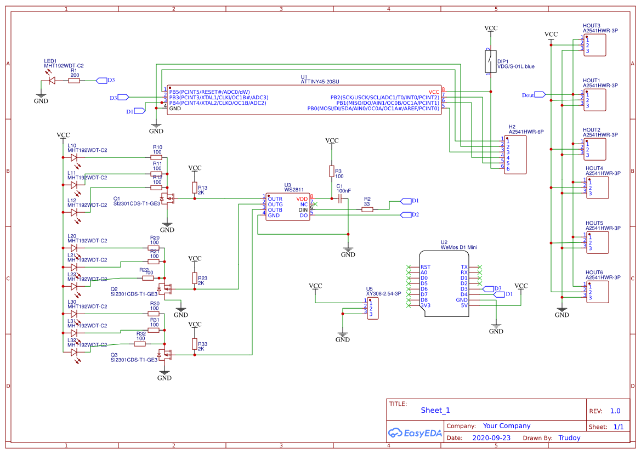641x454 pixels.
Task: Select the VCC symbol above R3
Action: coord(332,141)
